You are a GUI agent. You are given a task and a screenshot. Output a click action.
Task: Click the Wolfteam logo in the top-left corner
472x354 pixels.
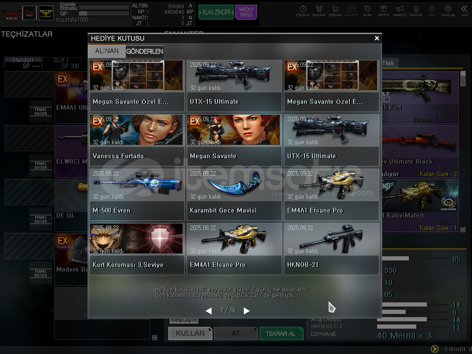12,13
